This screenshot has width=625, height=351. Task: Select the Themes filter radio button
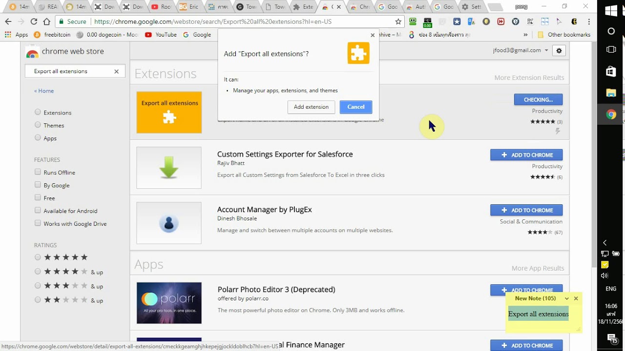coord(38,125)
